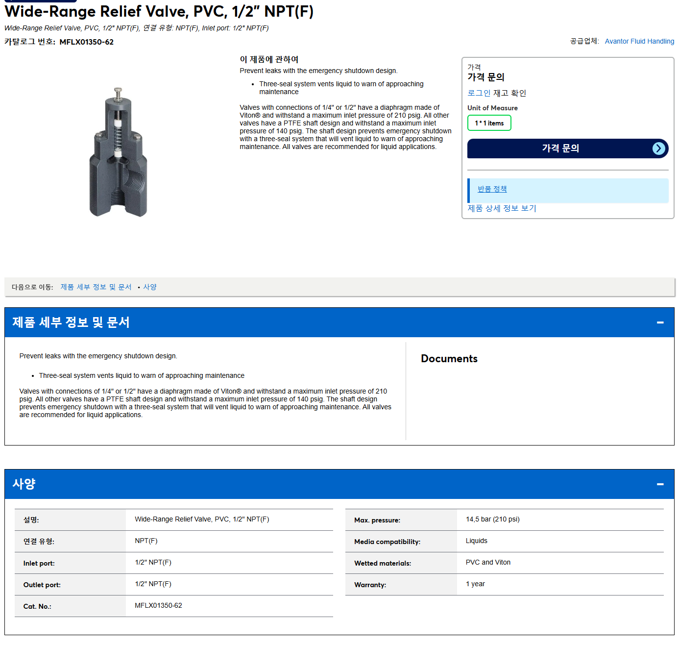The height and width of the screenshot is (645, 678).
Task: Click the Wide-Range Relief Valve page title
Action: pyautogui.click(x=159, y=11)
